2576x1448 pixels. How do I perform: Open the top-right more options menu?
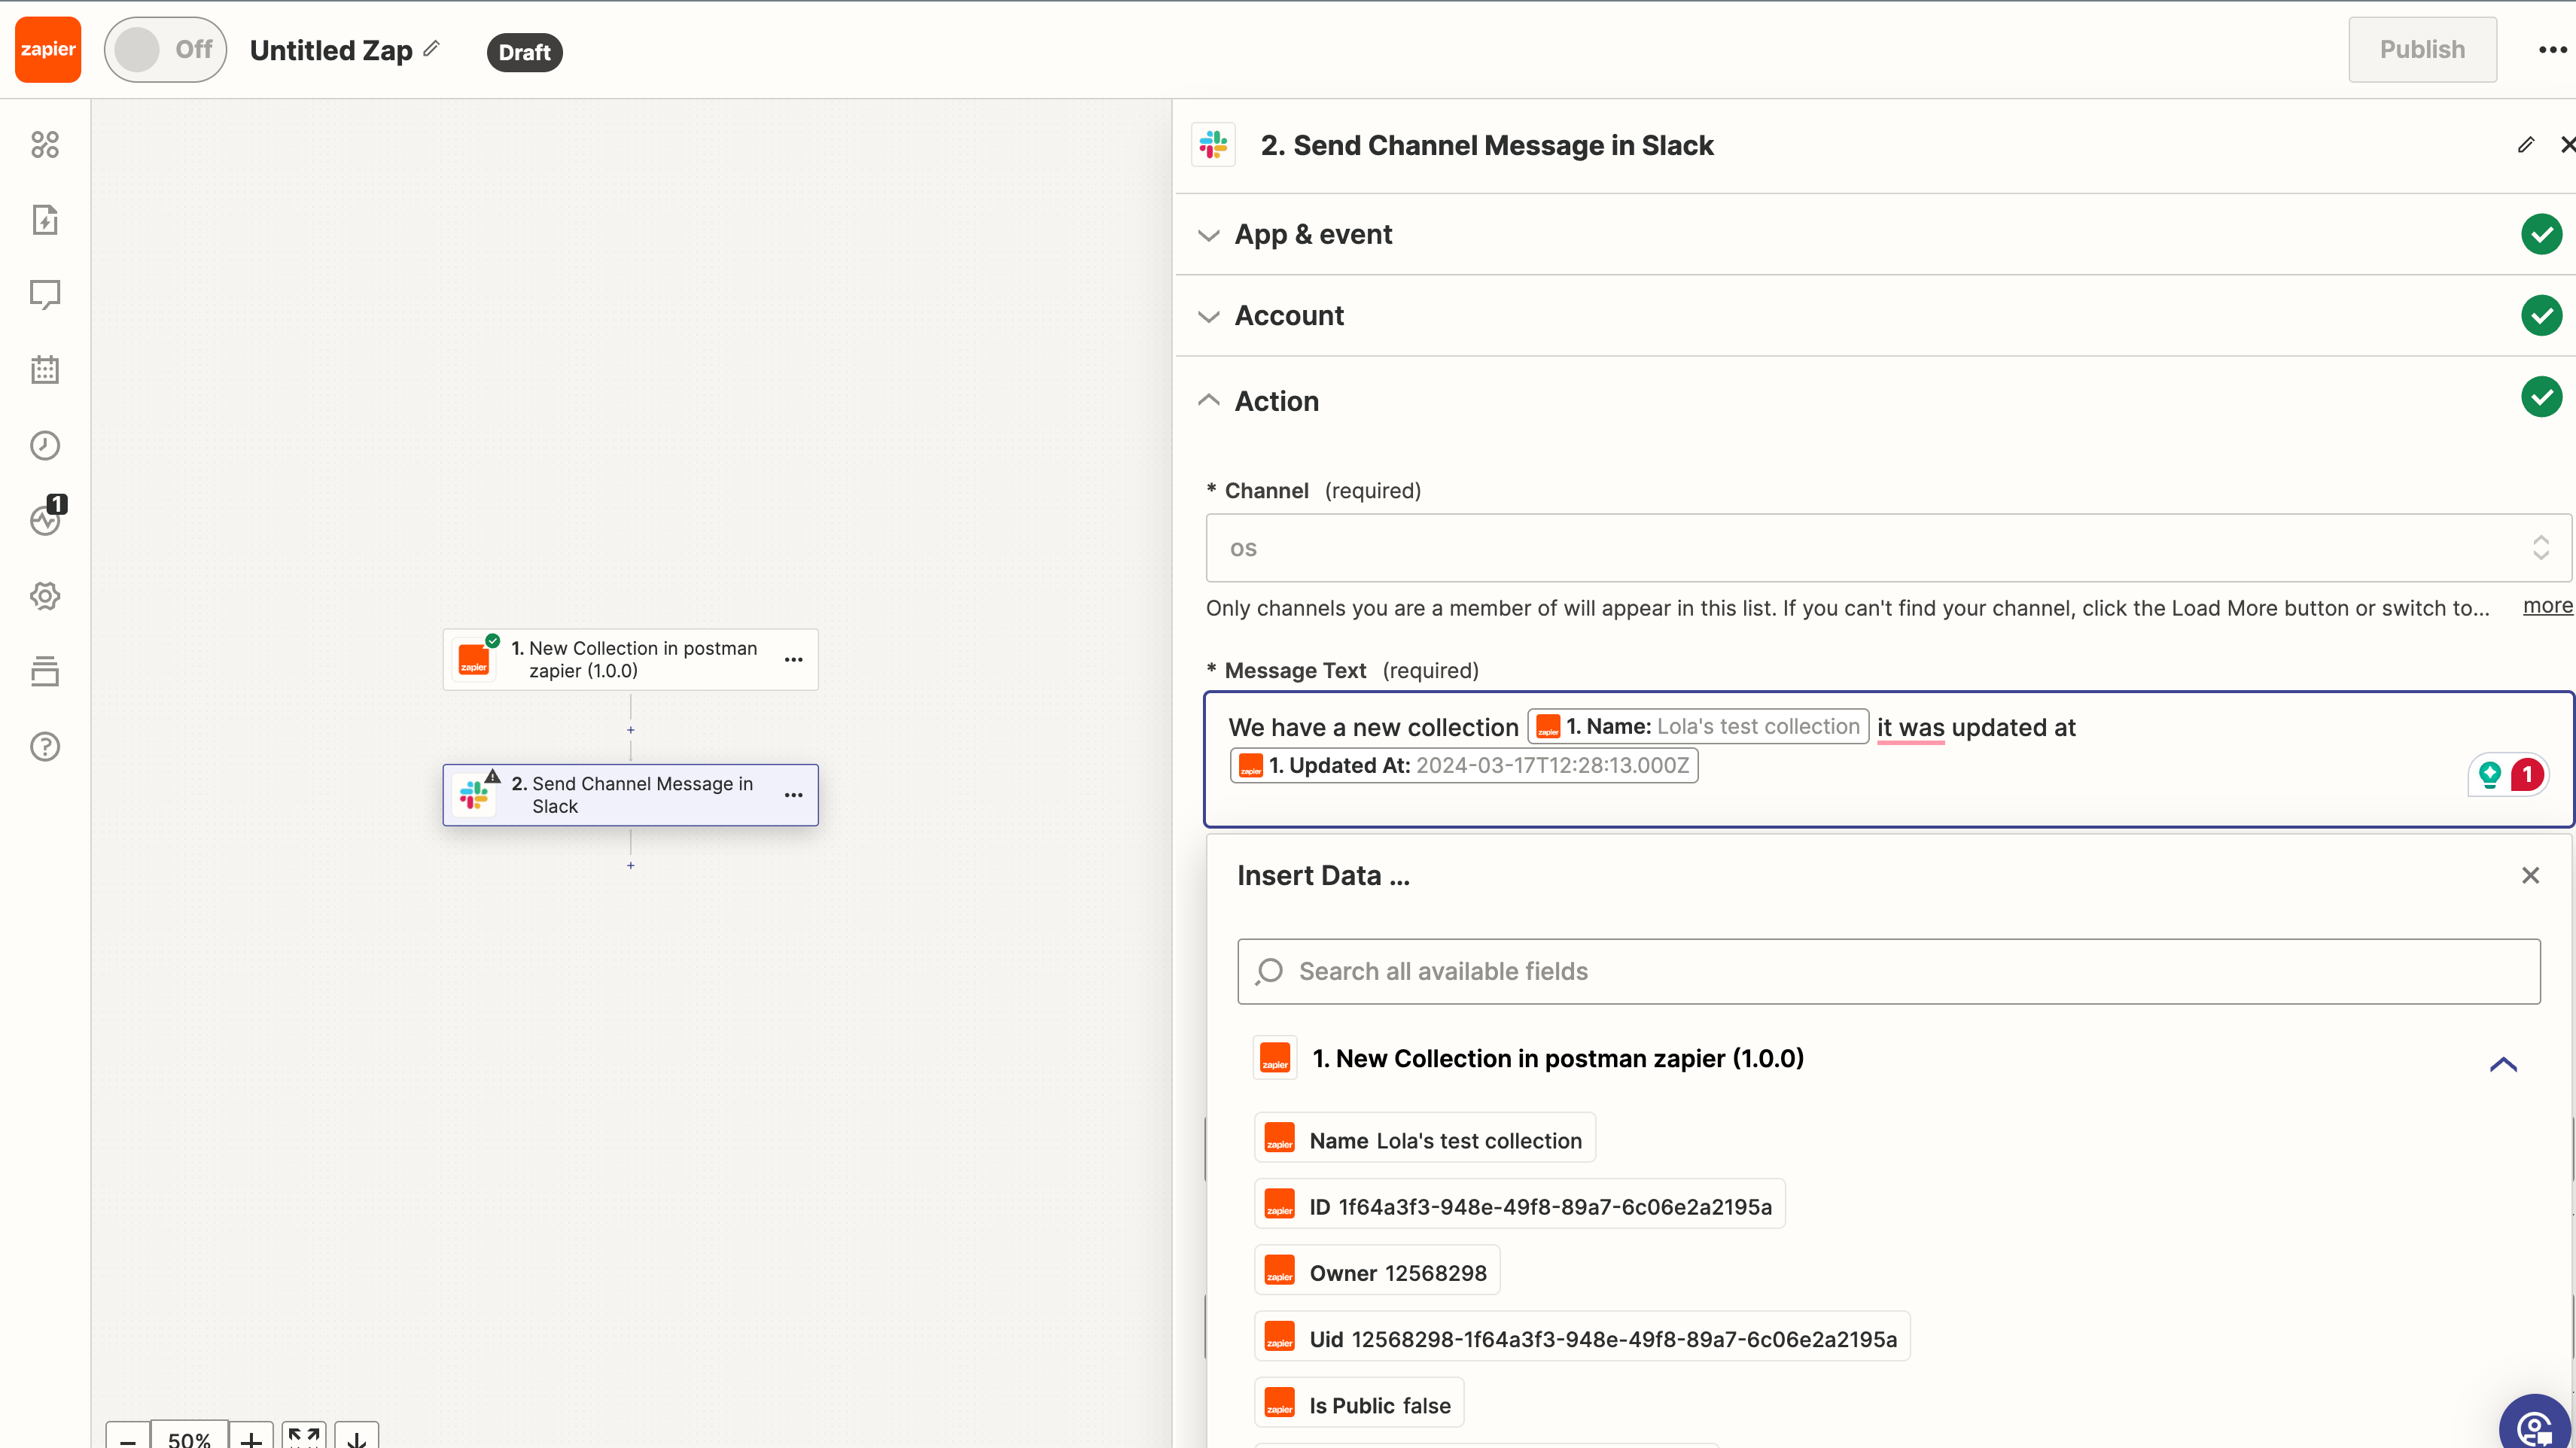pos(2552,49)
